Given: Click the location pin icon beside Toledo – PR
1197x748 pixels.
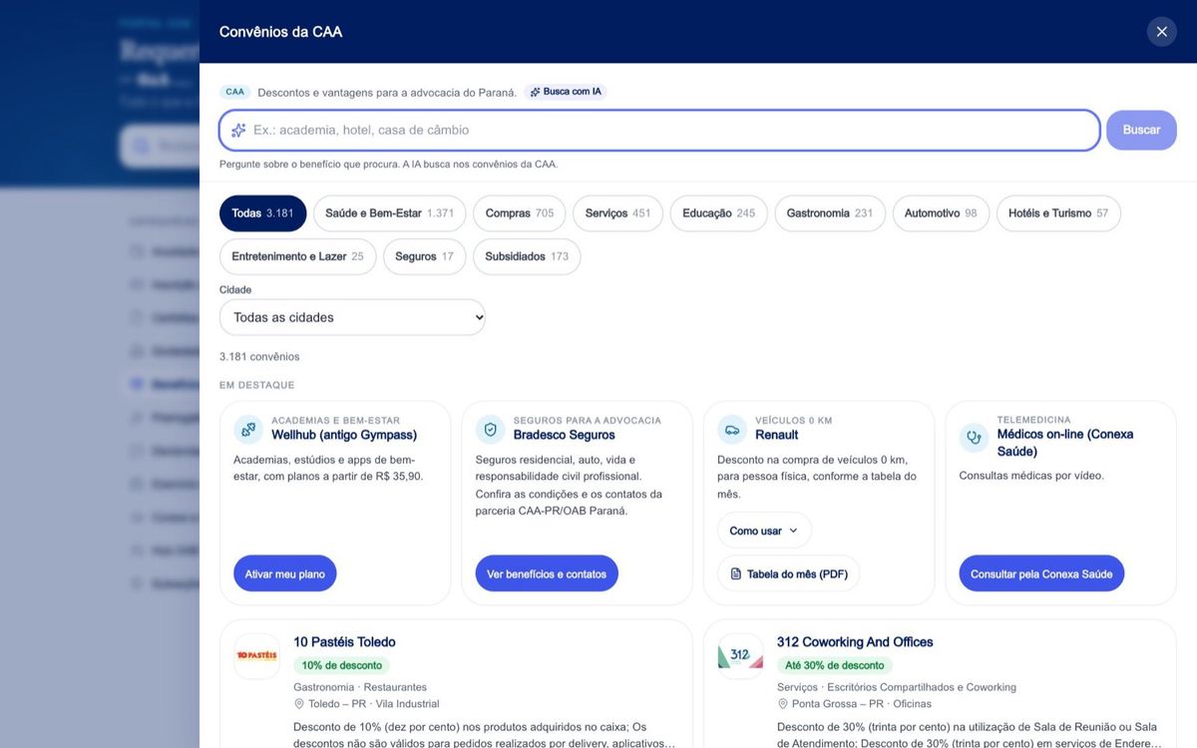Looking at the screenshot, I should click(299, 704).
